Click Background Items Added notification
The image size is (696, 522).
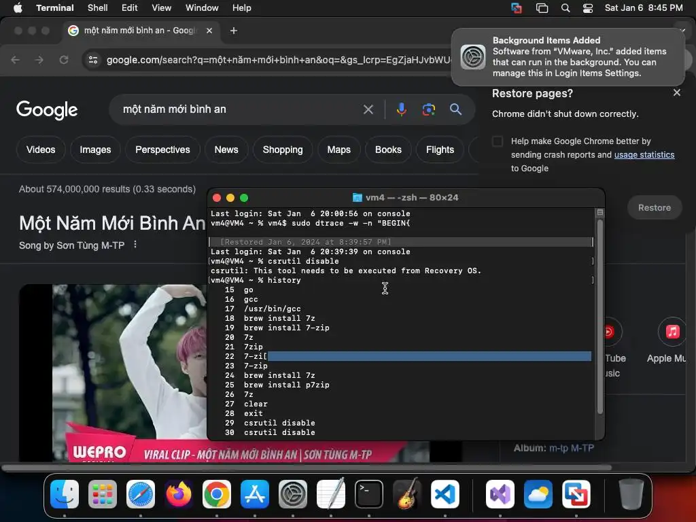point(568,57)
